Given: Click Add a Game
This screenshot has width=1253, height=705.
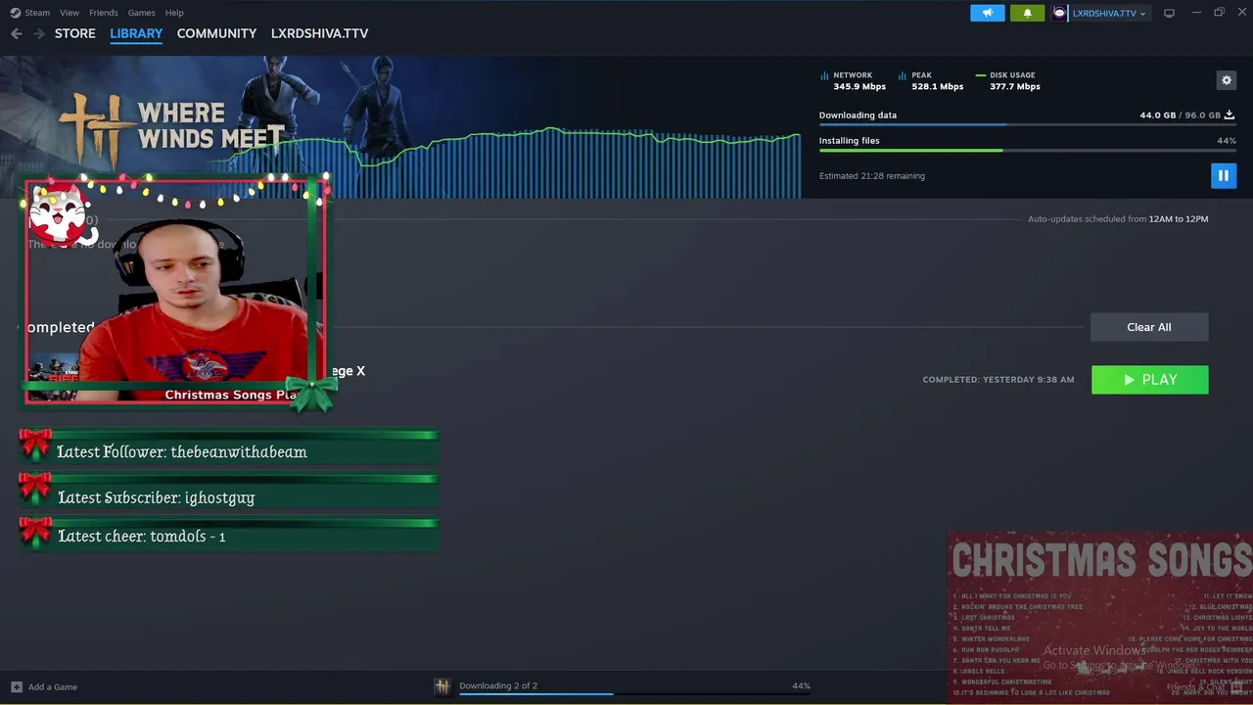Looking at the screenshot, I should coord(53,686).
